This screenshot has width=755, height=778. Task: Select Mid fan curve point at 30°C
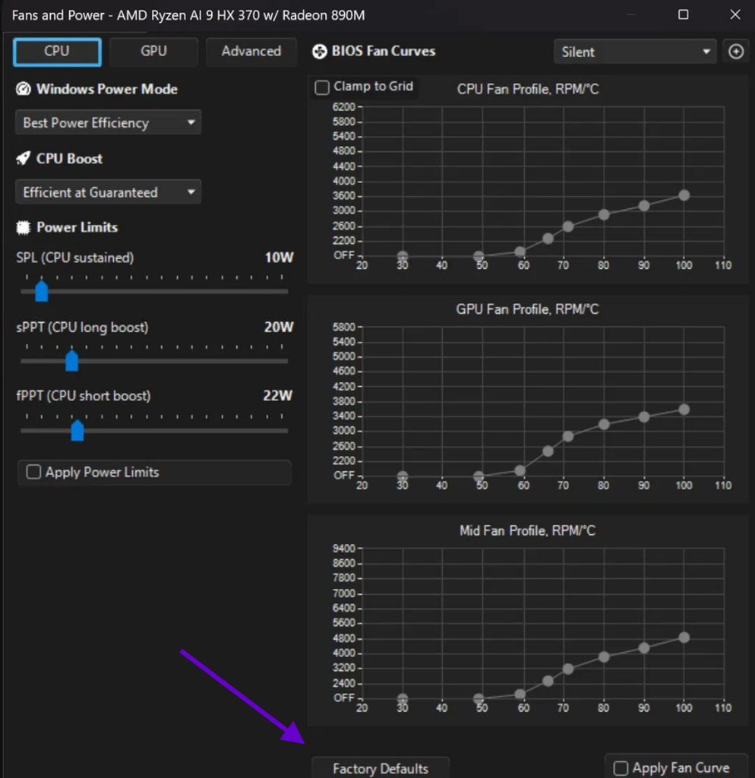click(403, 699)
